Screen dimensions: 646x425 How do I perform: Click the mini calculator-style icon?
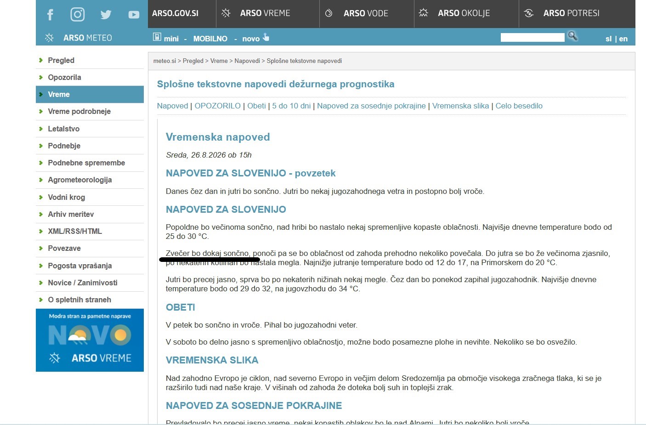pyautogui.click(x=157, y=37)
